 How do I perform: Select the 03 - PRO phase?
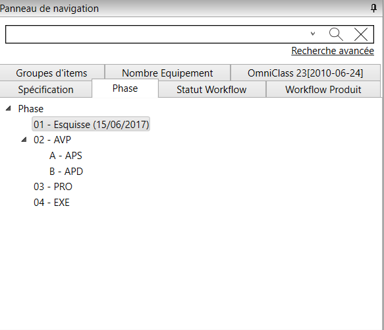(x=53, y=187)
